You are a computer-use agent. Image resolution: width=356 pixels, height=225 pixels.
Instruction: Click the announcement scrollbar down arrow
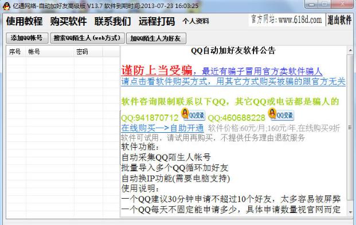(350, 212)
